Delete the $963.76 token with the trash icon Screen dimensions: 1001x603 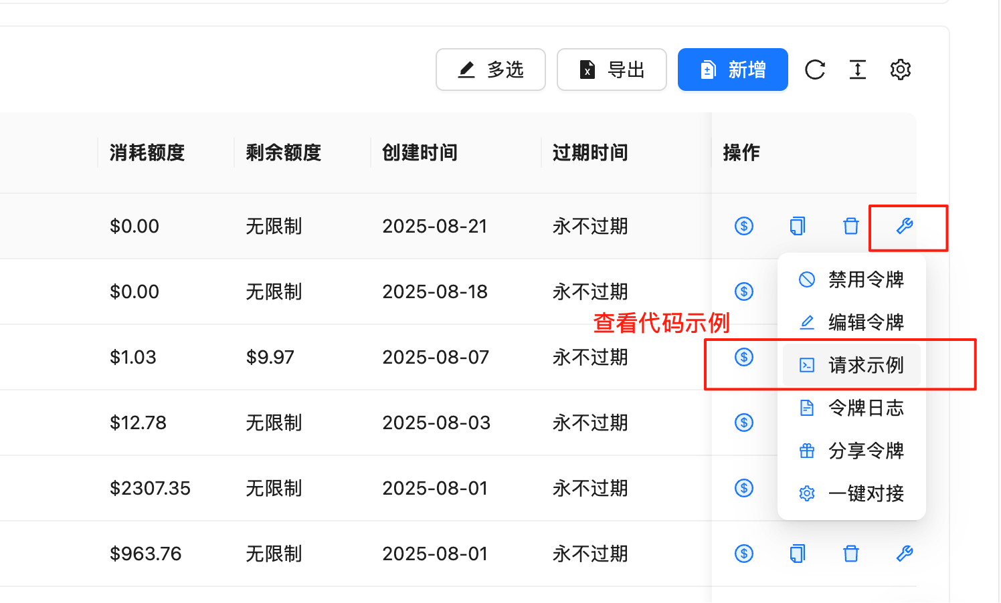850,554
